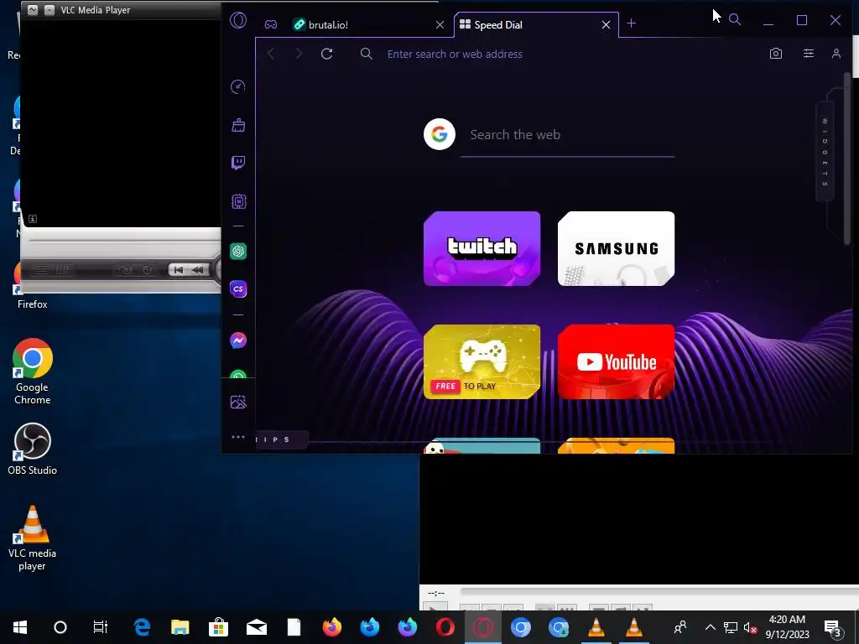
Task: Click the reload page button
Action: pos(327,54)
